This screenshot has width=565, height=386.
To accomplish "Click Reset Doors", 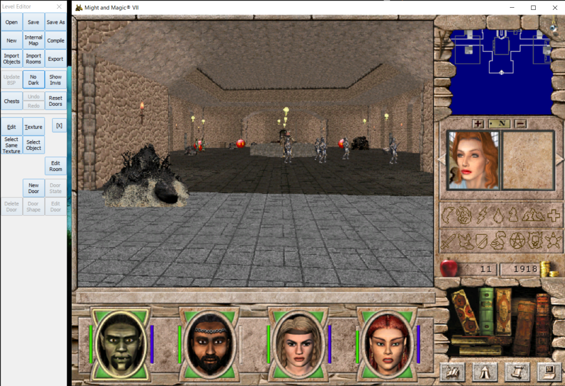I will [x=56, y=101].
